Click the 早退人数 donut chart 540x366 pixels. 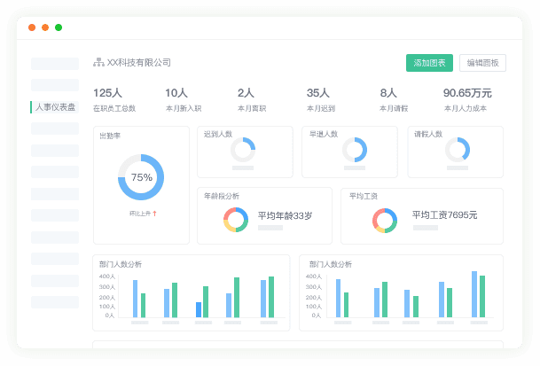tap(355, 150)
